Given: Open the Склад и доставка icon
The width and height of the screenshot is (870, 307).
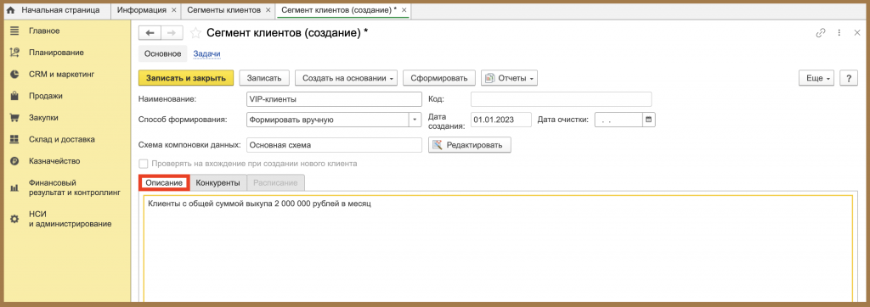Looking at the screenshot, I should coord(14,139).
